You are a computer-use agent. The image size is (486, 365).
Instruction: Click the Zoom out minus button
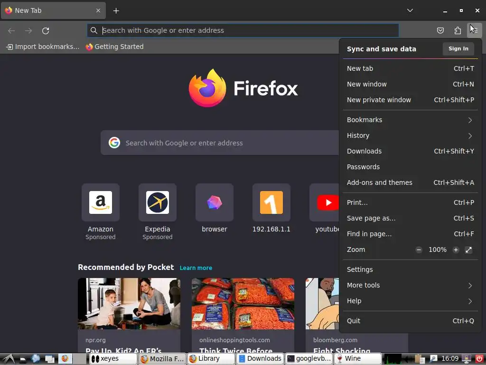point(419,250)
